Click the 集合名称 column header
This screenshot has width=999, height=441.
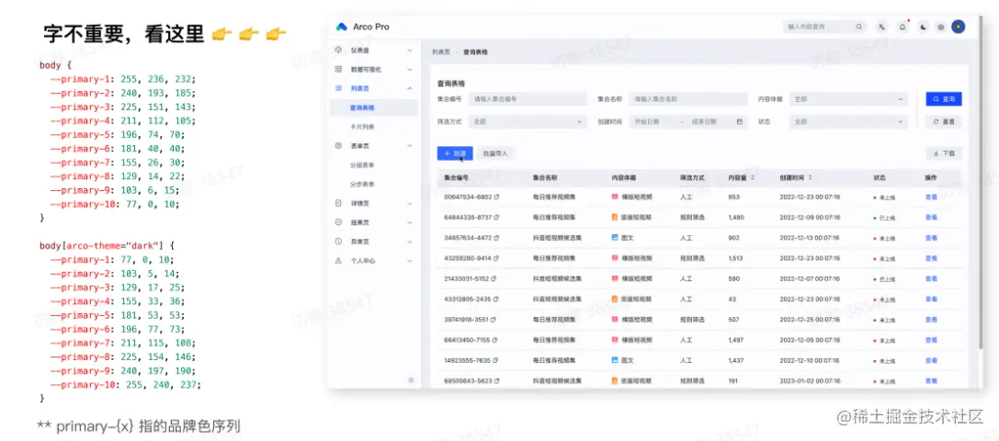point(545,177)
